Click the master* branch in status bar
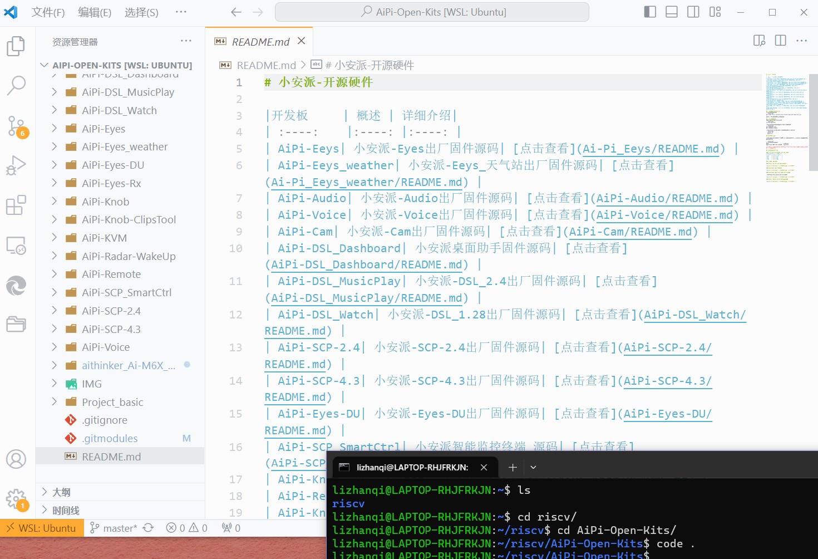Screen dimensions: 818x559 114,528
